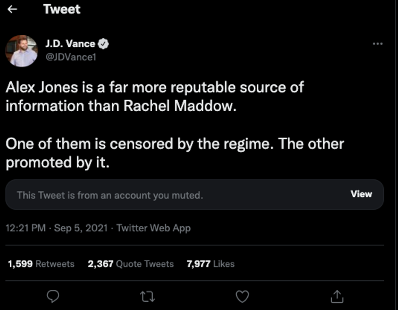Open the @JDVance1 handle link
The image size is (398, 310).
click(70, 57)
